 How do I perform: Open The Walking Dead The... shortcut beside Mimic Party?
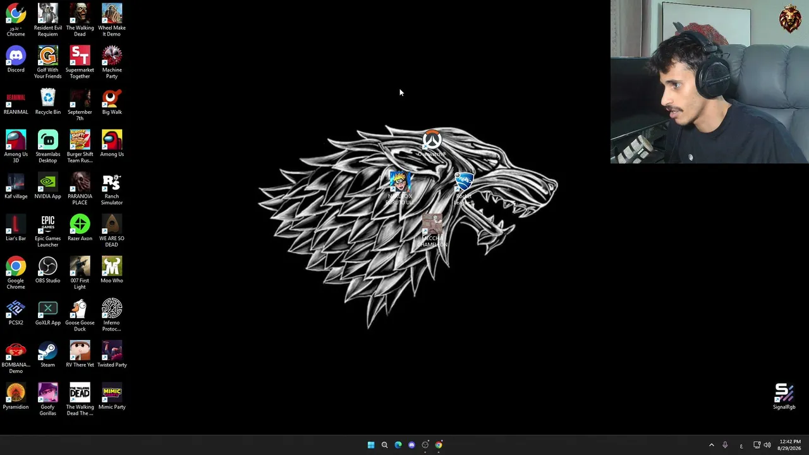coord(80,399)
